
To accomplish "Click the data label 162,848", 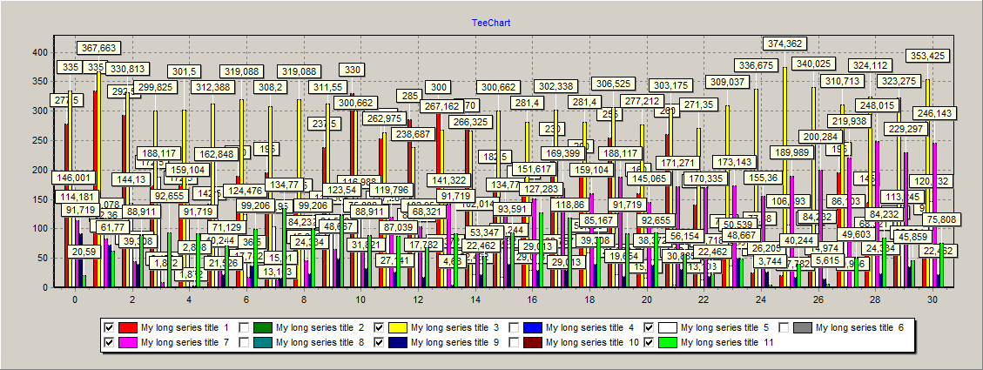I will pyautogui.click(x=217, y=153).
